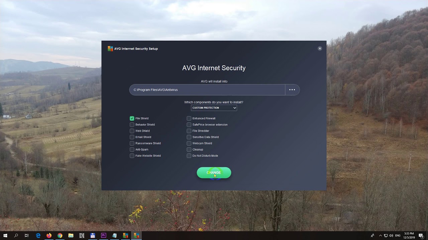Screen dimensions: 428x240
Task: Click the notepad-style taskbar icon
Action: point(114,235)
